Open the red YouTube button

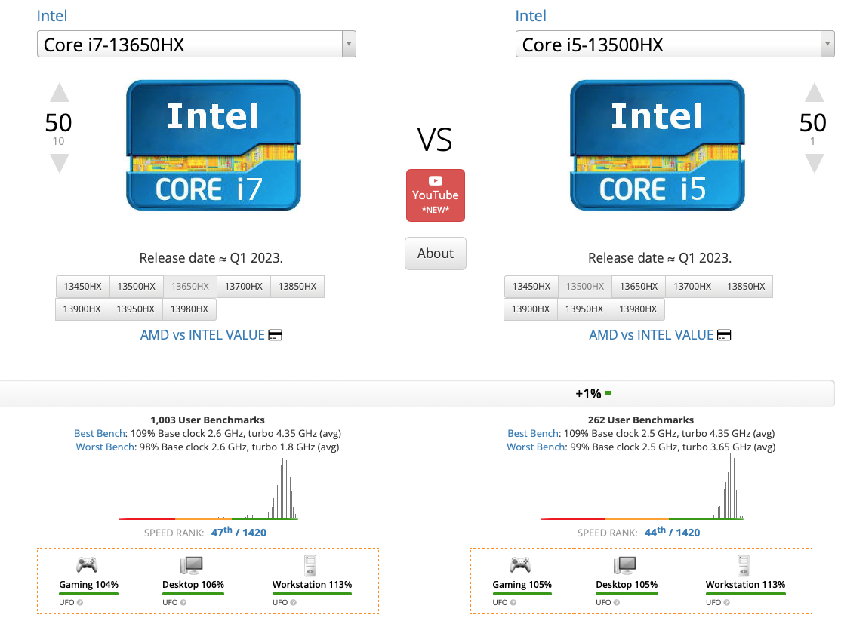click(x=436, y=195)
